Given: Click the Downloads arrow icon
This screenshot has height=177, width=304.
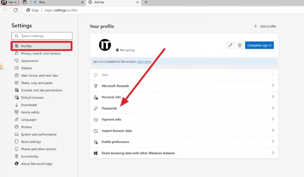Looking at the screenshot, I should pyautogui.click(x=17, y=105).
